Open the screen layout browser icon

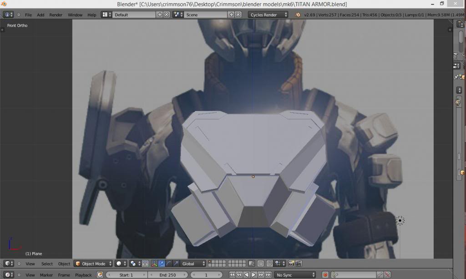(106, 15)
